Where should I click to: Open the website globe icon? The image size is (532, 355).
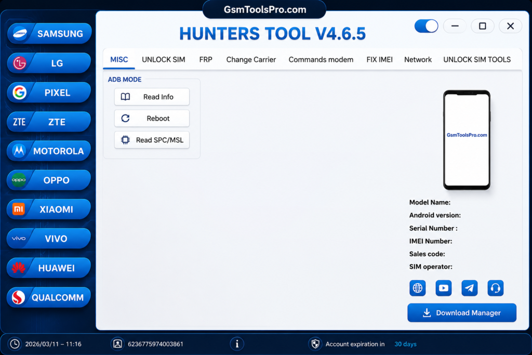pyautogui.click(x=417, y=288)
